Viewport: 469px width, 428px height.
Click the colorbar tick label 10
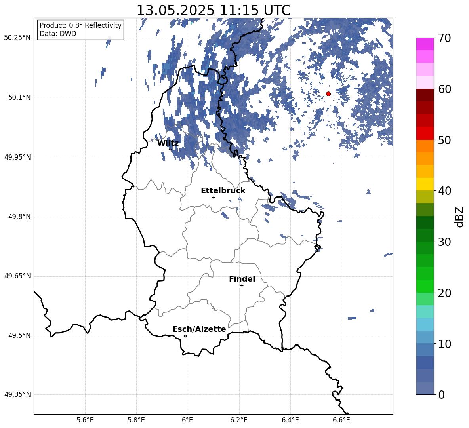[x=444, y=344]
